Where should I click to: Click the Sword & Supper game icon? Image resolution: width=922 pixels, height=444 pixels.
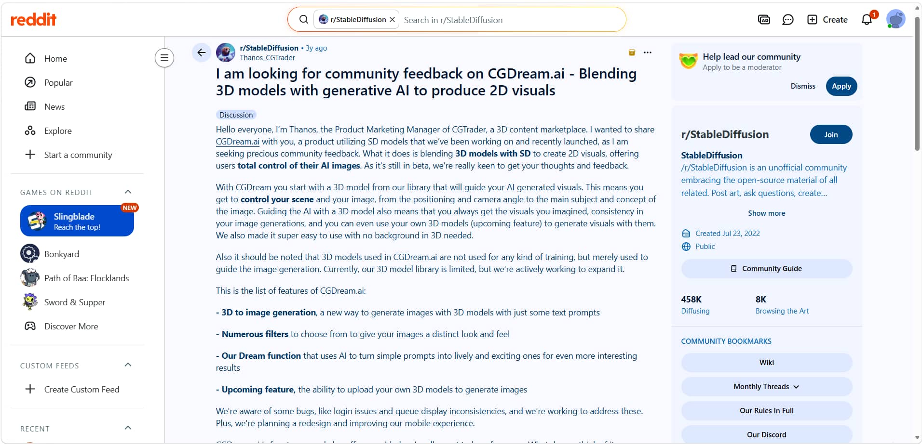(30, 302)
